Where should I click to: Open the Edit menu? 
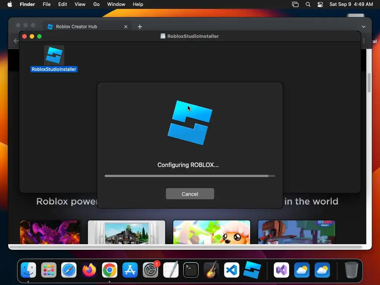point(62,4)
